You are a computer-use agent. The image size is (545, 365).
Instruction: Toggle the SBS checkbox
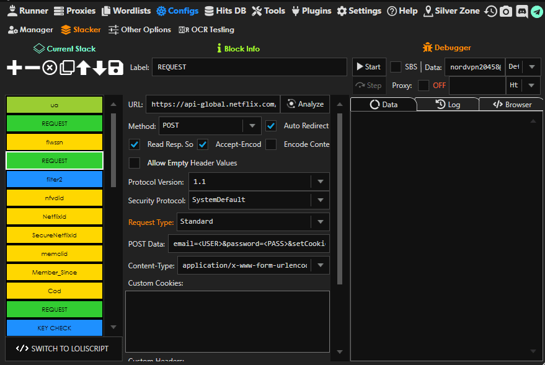pos(396,67)
